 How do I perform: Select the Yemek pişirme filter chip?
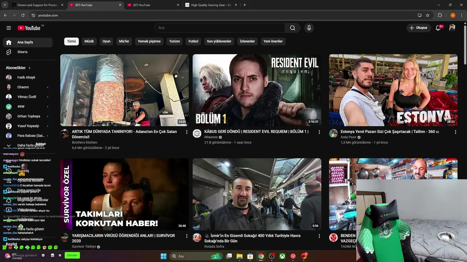tap(149, 41)
